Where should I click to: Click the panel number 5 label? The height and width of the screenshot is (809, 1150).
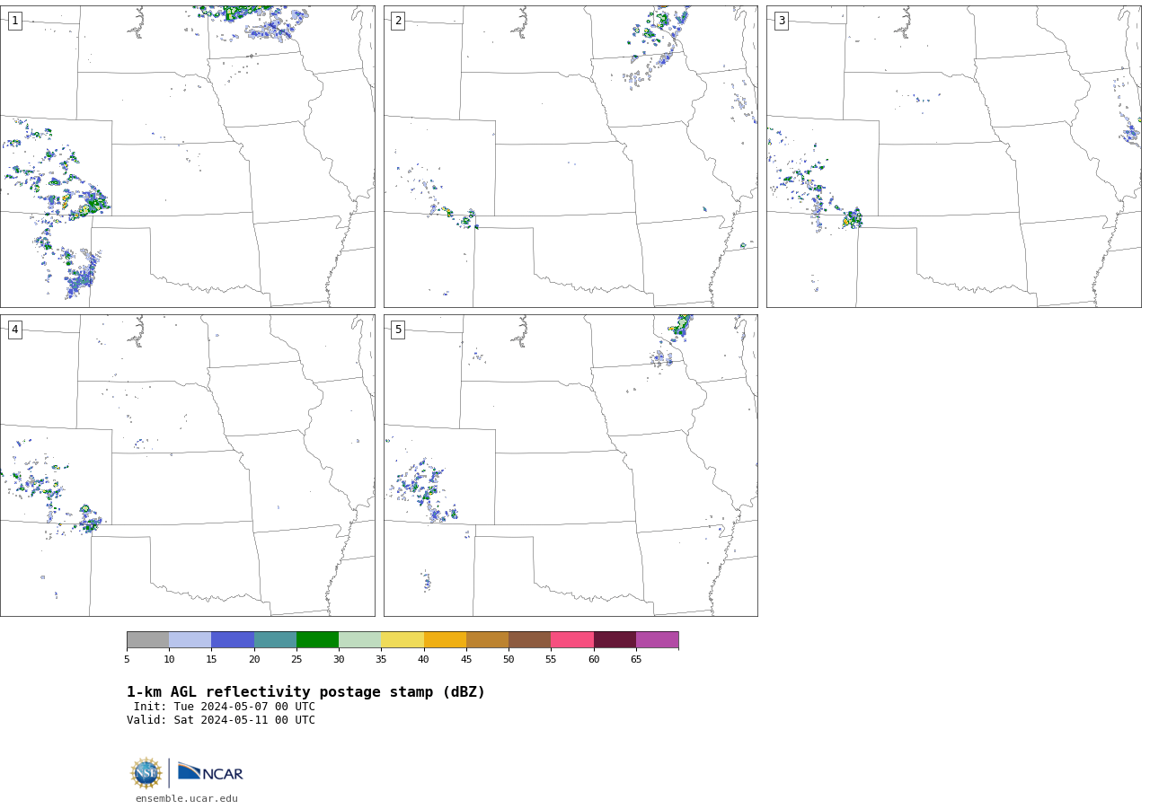coord(398,330)
